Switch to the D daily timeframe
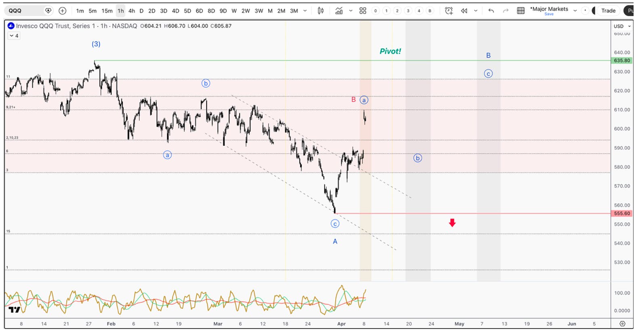Screen dimensions: 636x333 tap(141, 11)
